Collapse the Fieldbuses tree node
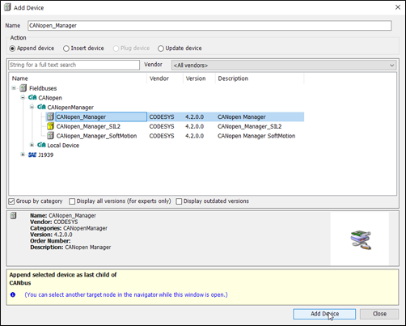This screenshot has width=406, height=326. point(14,88)
